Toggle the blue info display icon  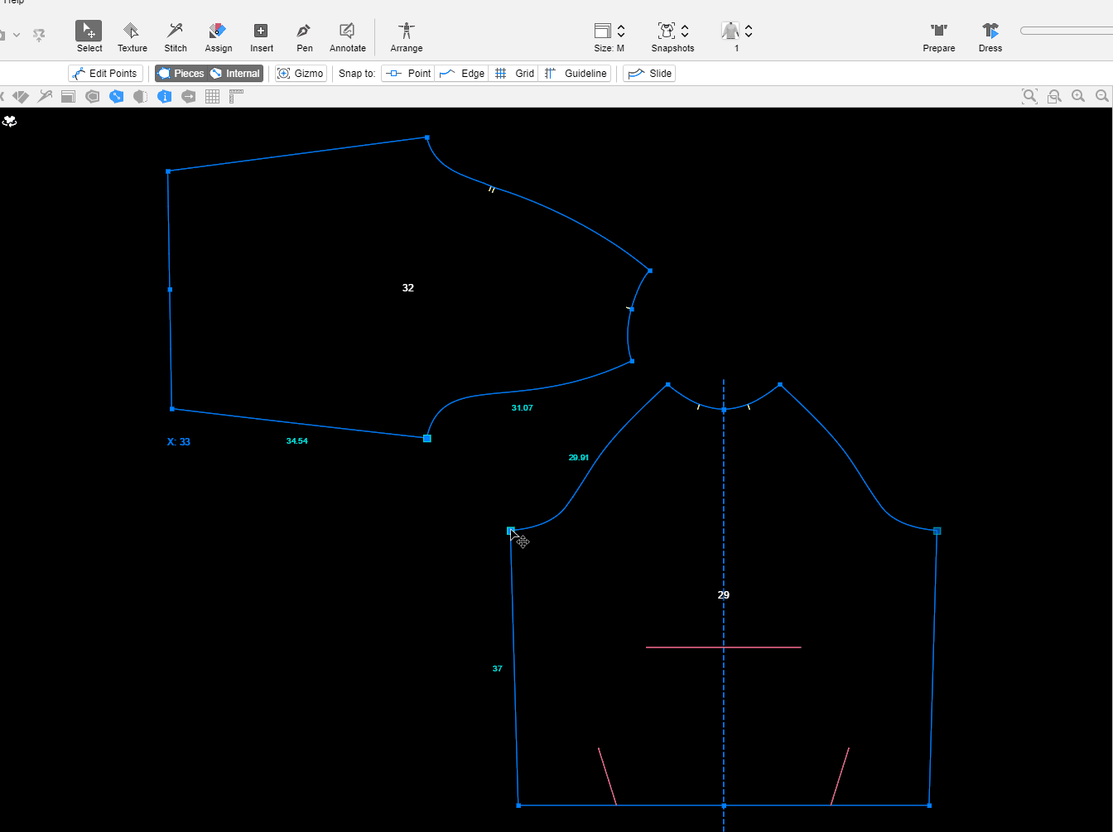165,97
